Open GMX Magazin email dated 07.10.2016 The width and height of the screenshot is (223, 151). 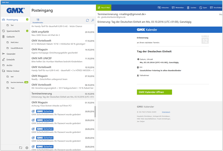(x=63, y=77)
